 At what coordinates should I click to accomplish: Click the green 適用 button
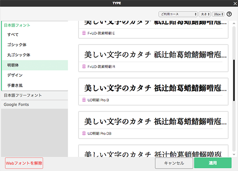pyautogui.click(x=213, y=163)
